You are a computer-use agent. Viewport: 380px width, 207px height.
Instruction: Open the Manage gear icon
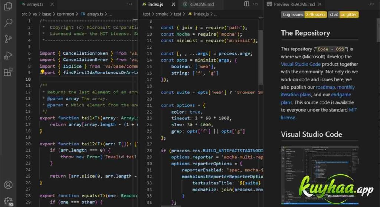pyautogui.click(x=8, y=201)
